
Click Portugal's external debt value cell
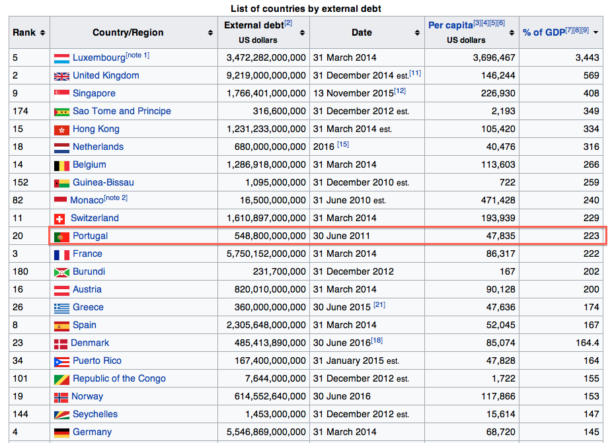point(264,236)
